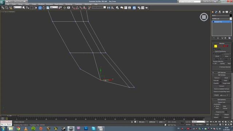The image size is (233, 131).
Task: Click the Chamfer button
Action: tap(216, 83)
